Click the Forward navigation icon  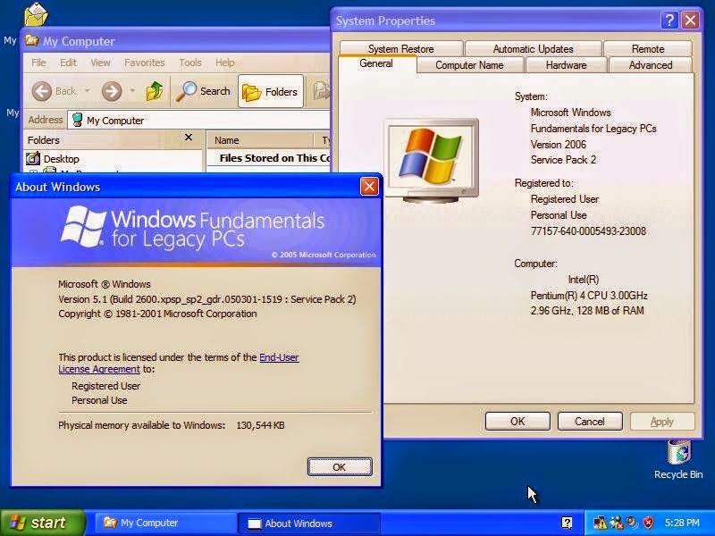click(109, 90)
